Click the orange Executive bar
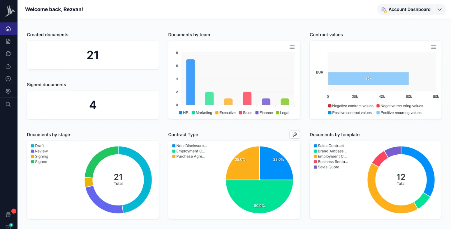Screen dimensions: 451x229 228,102
